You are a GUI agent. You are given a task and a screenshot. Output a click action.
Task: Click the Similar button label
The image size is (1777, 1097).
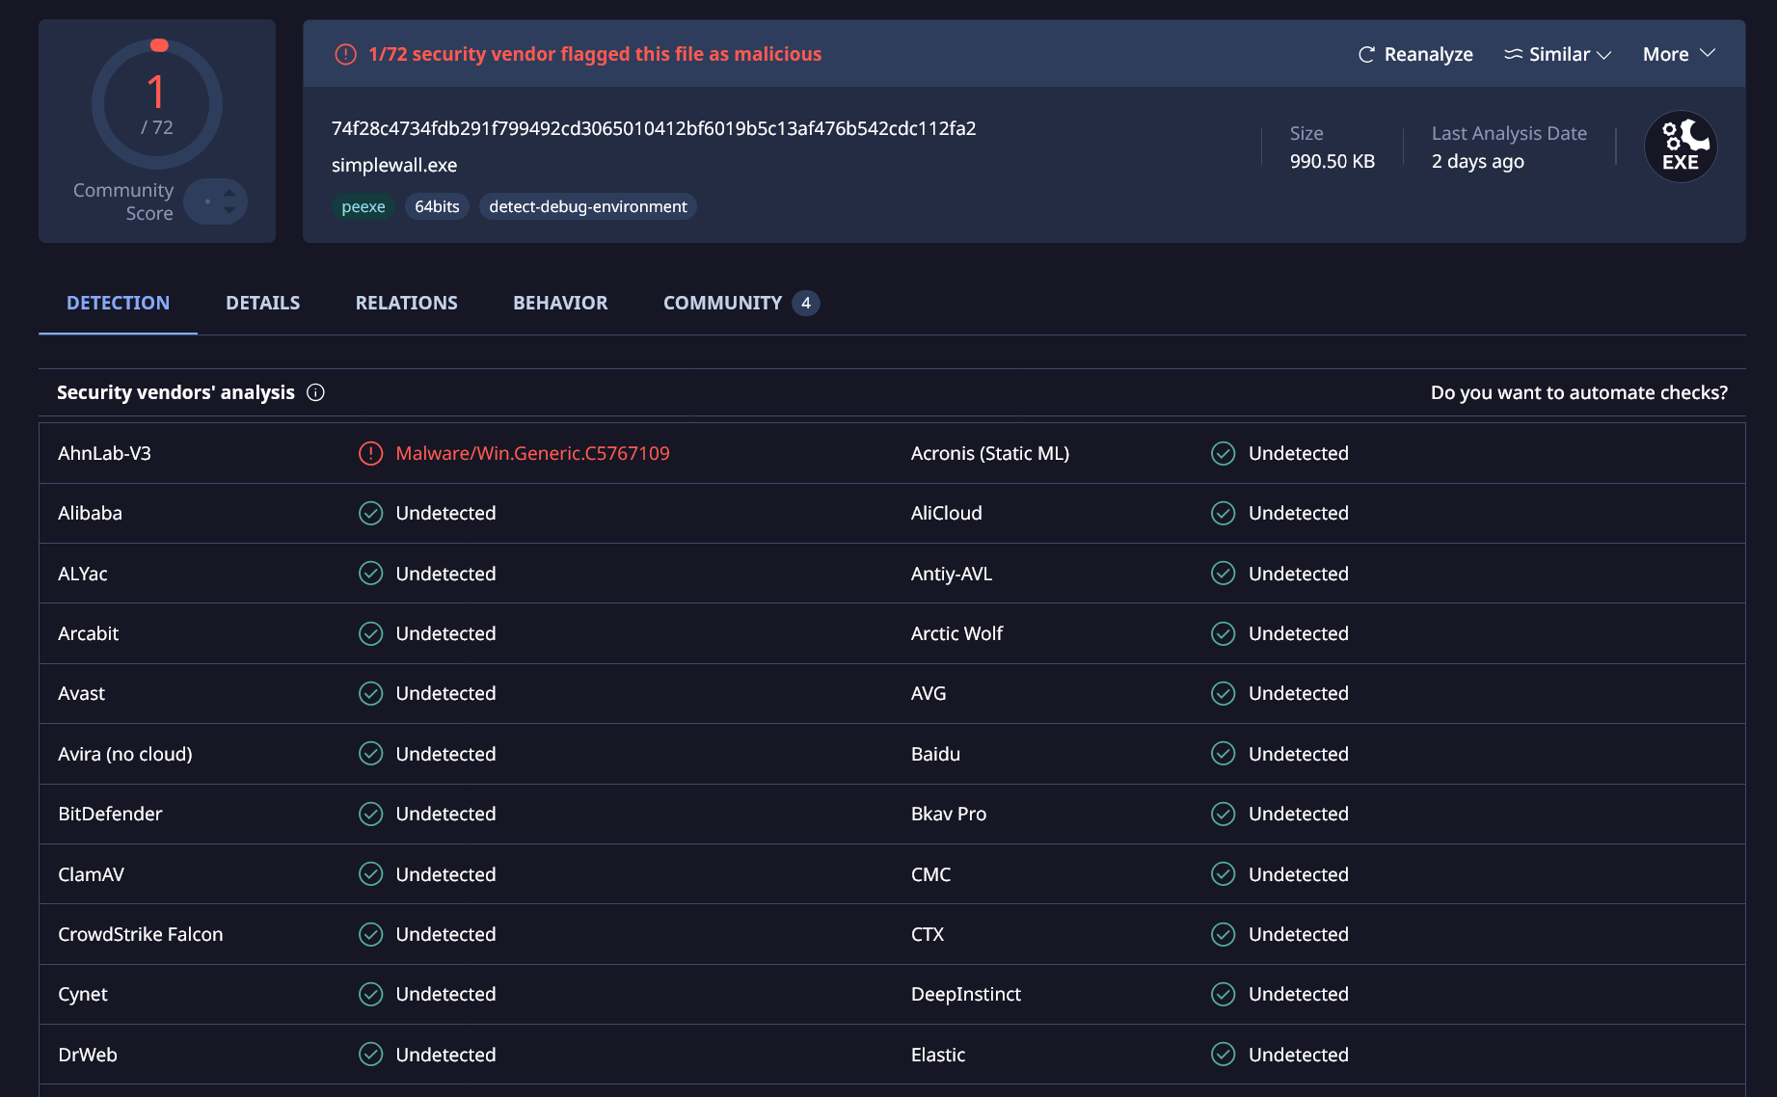1559,55
